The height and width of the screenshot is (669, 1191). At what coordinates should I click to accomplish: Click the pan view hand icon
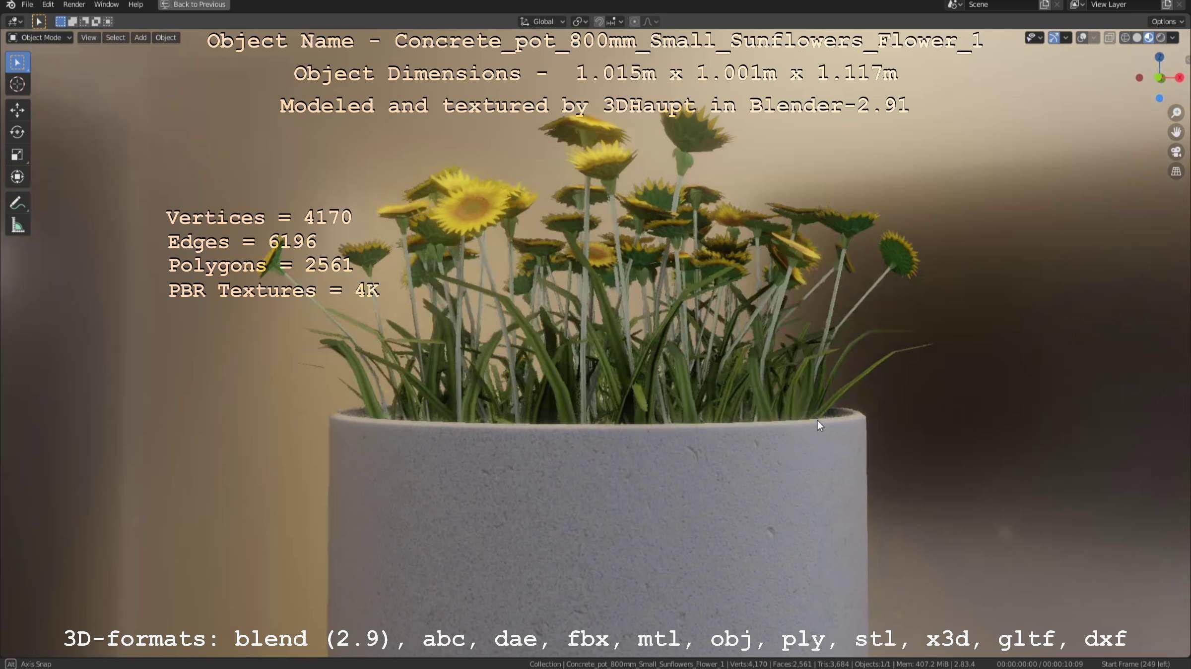[x=1176, y=132]
